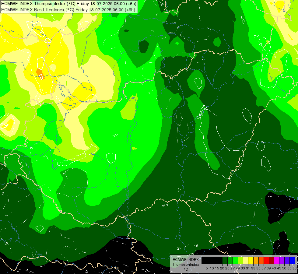Select the dark red 39–40 legend swatch
The height and width of the screenshot is (274, 298).
point(272,260)
